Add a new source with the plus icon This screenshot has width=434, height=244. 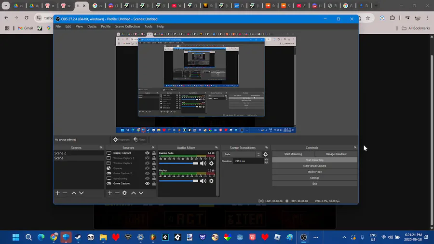tap(109, 193)
